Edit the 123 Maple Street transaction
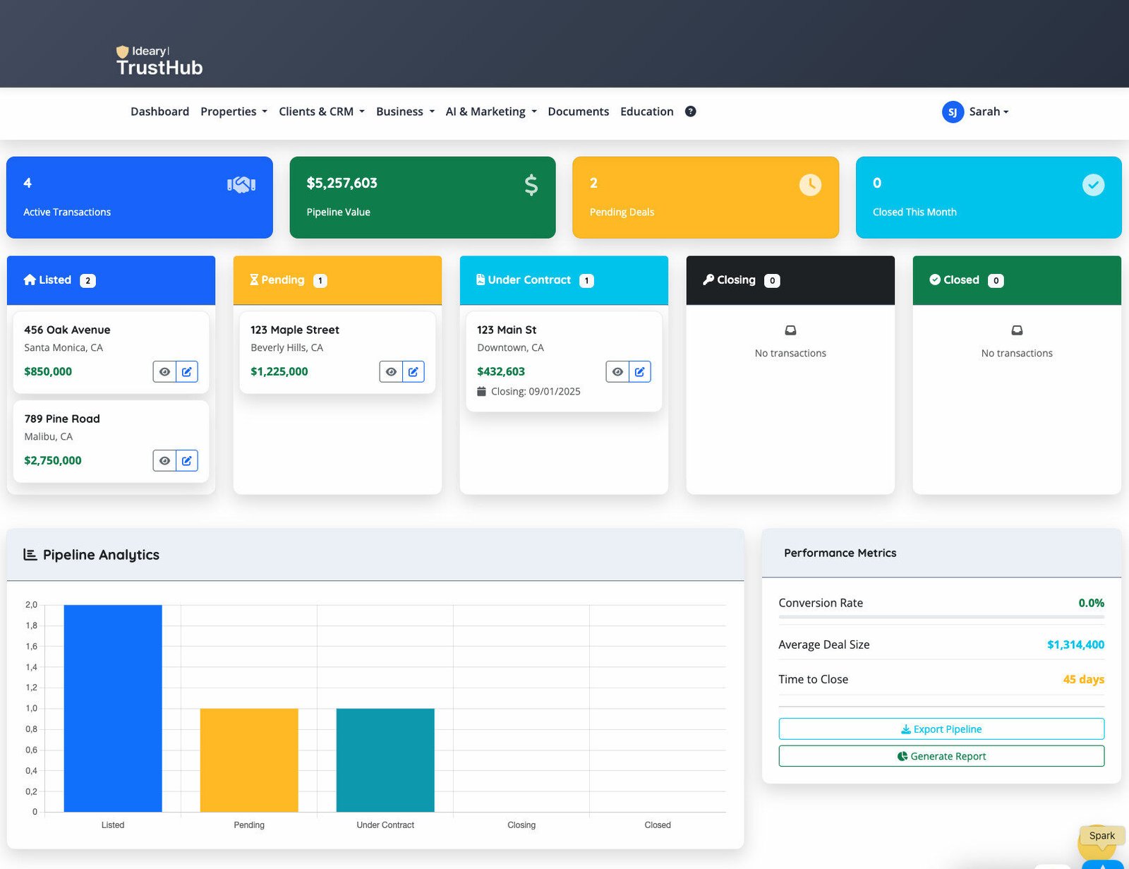This screenshot has height=869, width=1129. pyautogui.click(x=413, y=371)
